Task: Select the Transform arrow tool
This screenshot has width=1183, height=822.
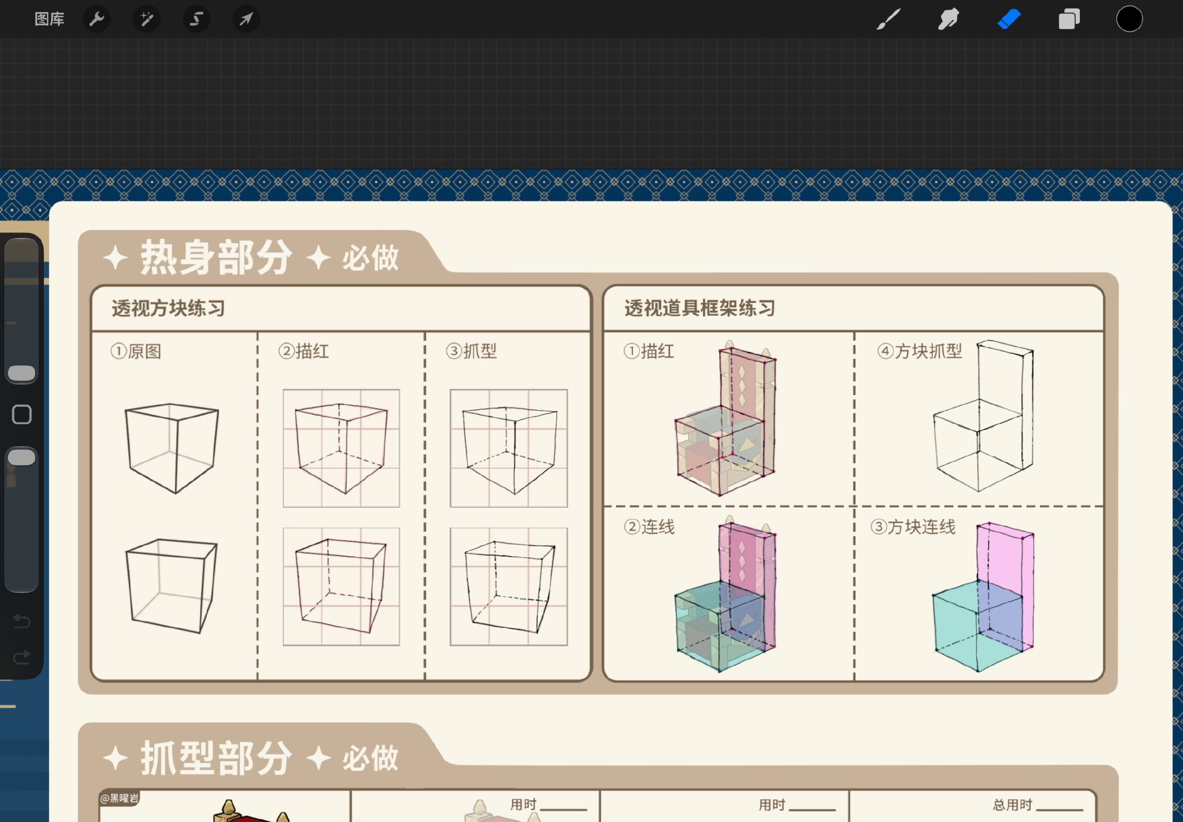Action: point(246,19)
